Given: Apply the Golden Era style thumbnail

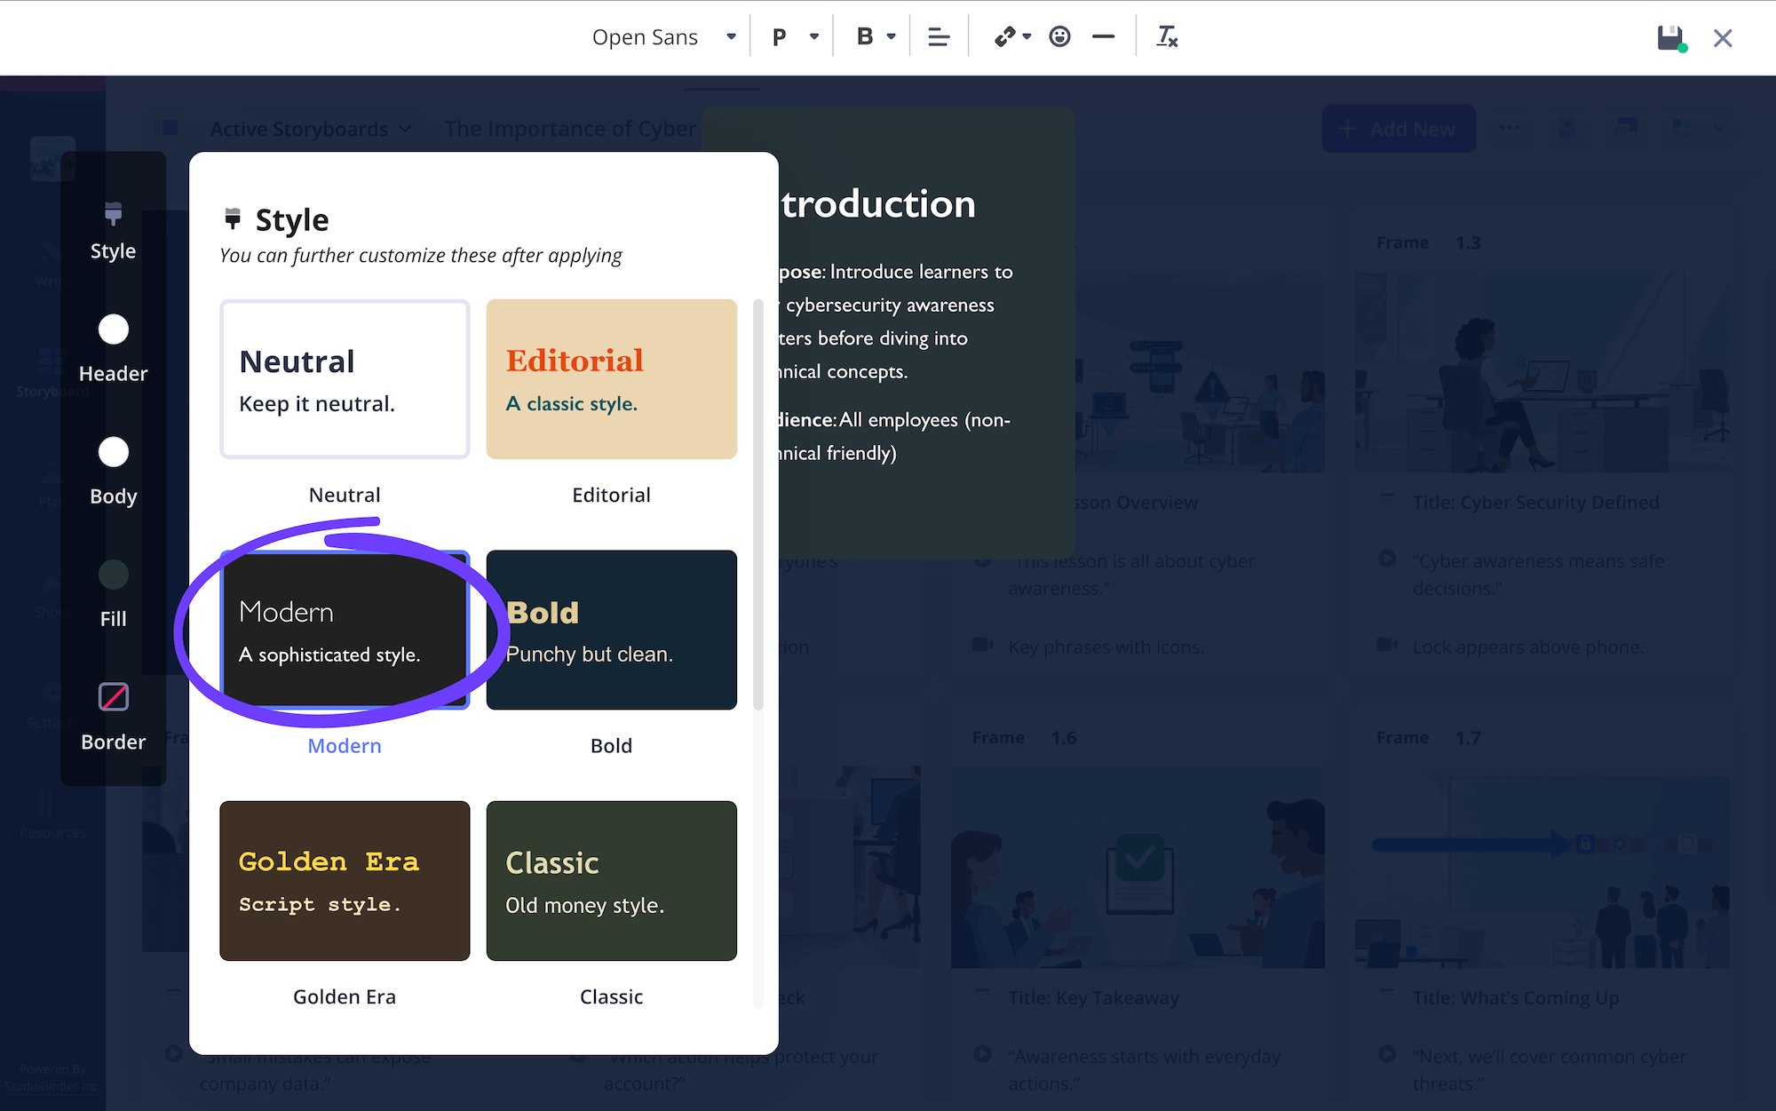Looking at the screenshot, I should point(345,881).
